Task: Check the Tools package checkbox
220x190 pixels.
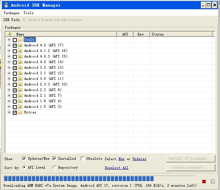Action: click(x=15, y=40)
